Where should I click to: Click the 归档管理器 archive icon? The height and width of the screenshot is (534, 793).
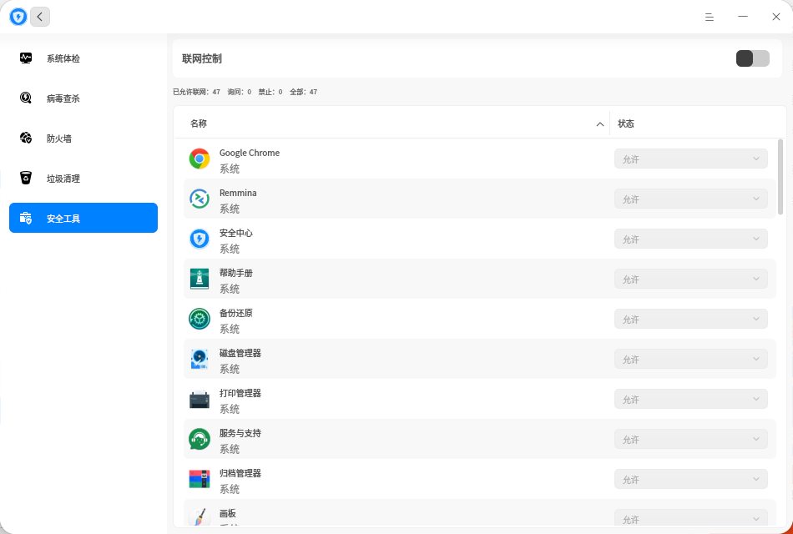click(200, 479)
